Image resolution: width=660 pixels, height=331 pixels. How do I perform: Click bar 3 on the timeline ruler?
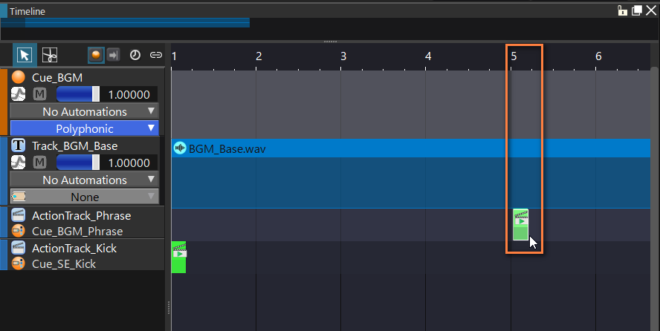343,56
